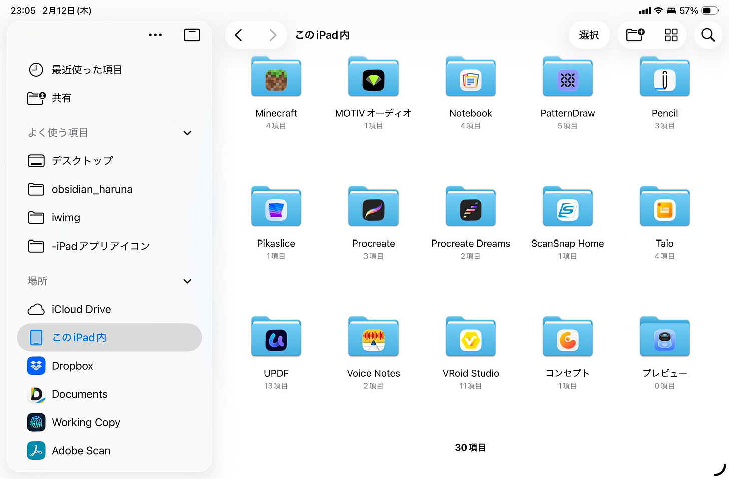The height and width of the screenshot is (479, 729).
Task: Open the Documents app location
Action: pos(79,394)
